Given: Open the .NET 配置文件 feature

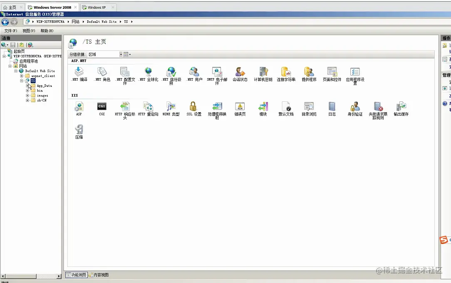Looking at the screenshot, I should (125, 76).
